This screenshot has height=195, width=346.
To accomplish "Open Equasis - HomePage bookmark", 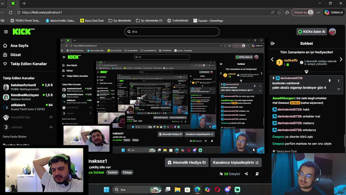I will 208,21.
